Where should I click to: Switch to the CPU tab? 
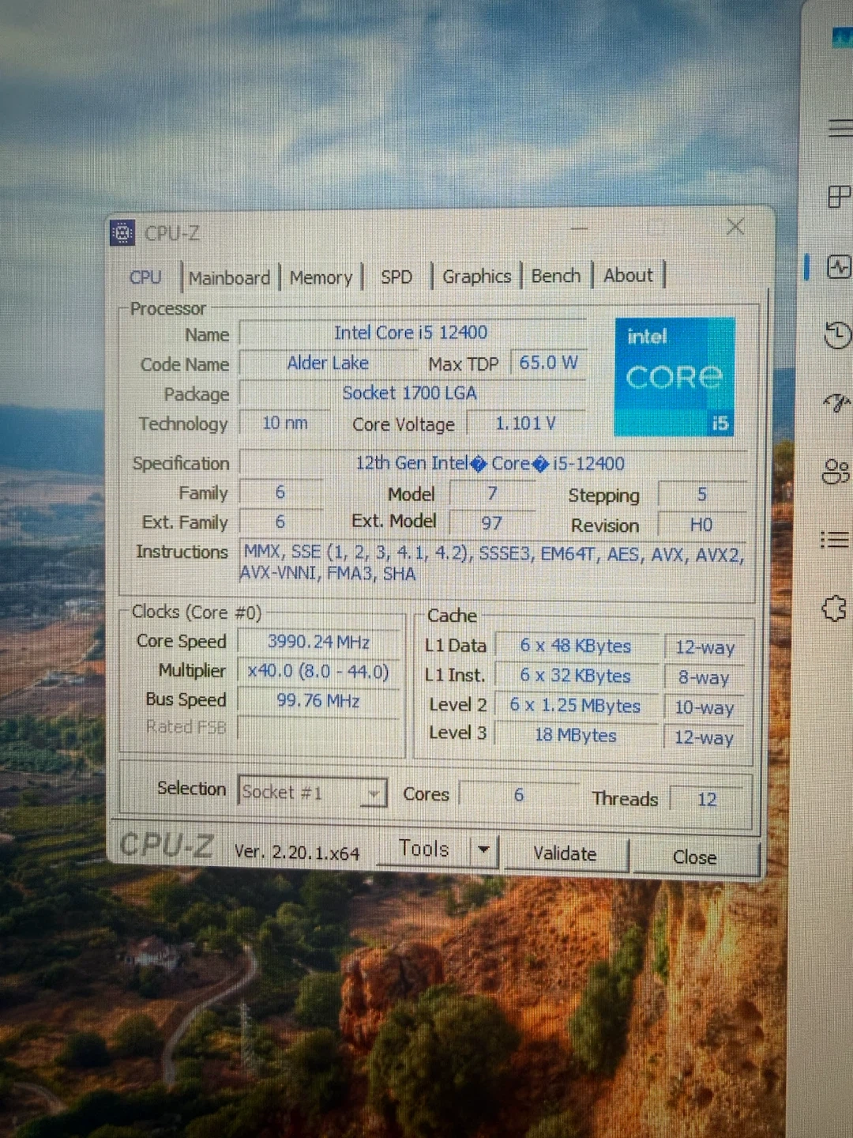click(x=145, y=277)
